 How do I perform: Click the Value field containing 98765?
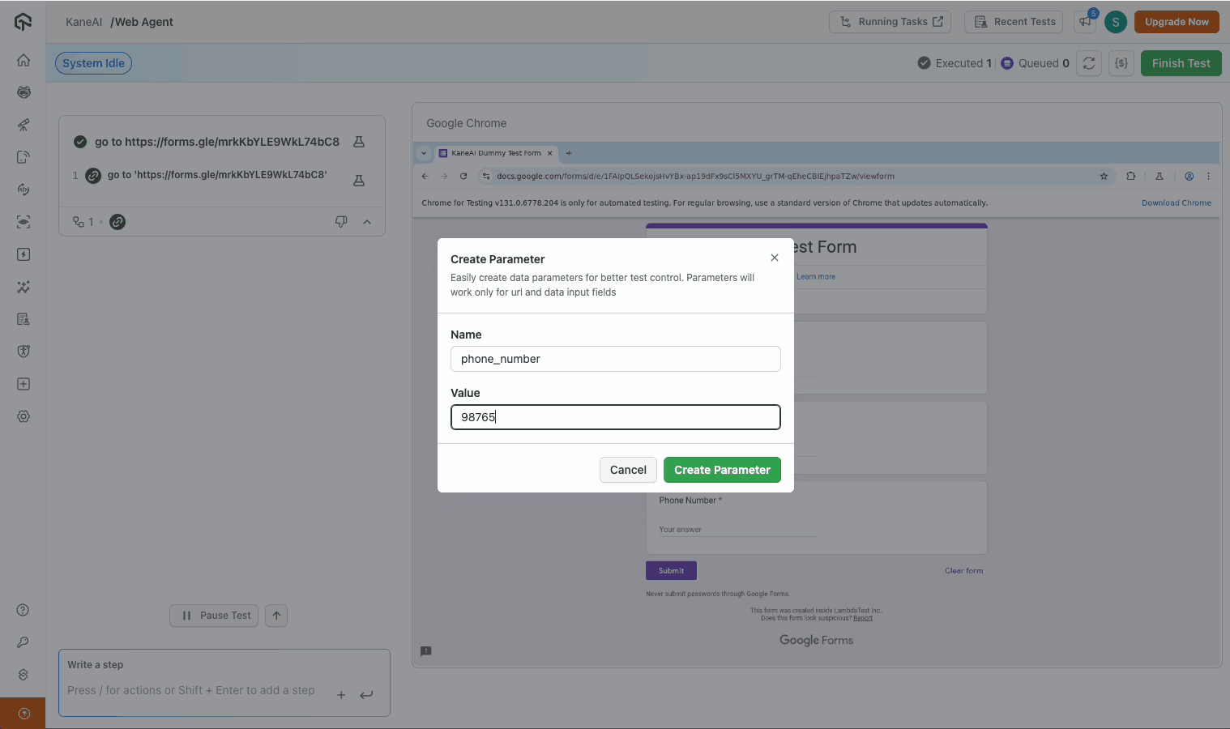coord(615,417)
